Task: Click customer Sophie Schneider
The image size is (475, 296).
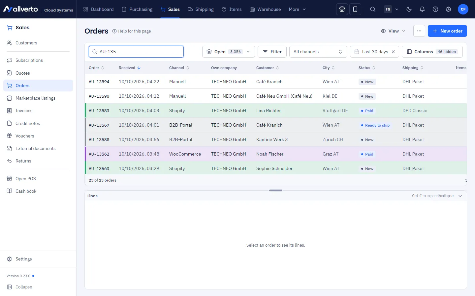Action: [x=274, y=168]
